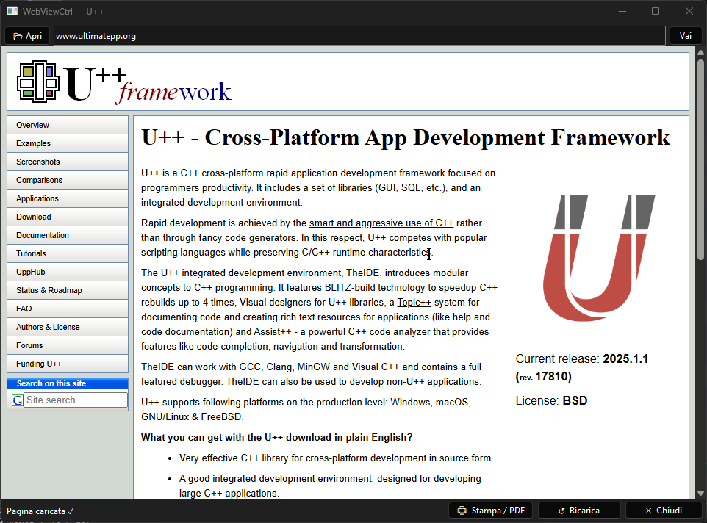Focus the Site search input
Viewport: 707px width, 523px height.
point(75,400)
